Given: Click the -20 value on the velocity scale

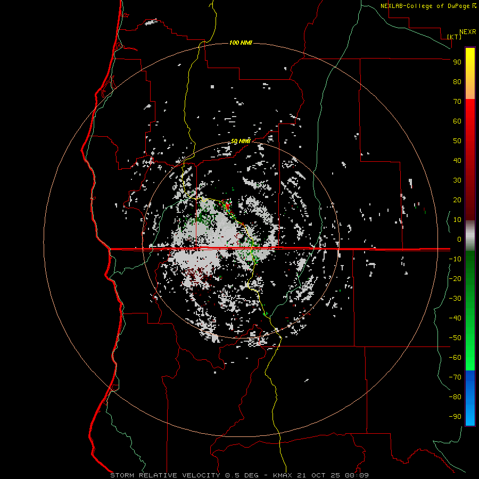Looking at the screenshot, I should 455,279.
